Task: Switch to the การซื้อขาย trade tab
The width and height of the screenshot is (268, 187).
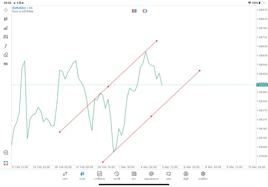Action: [x=99, y=175]
